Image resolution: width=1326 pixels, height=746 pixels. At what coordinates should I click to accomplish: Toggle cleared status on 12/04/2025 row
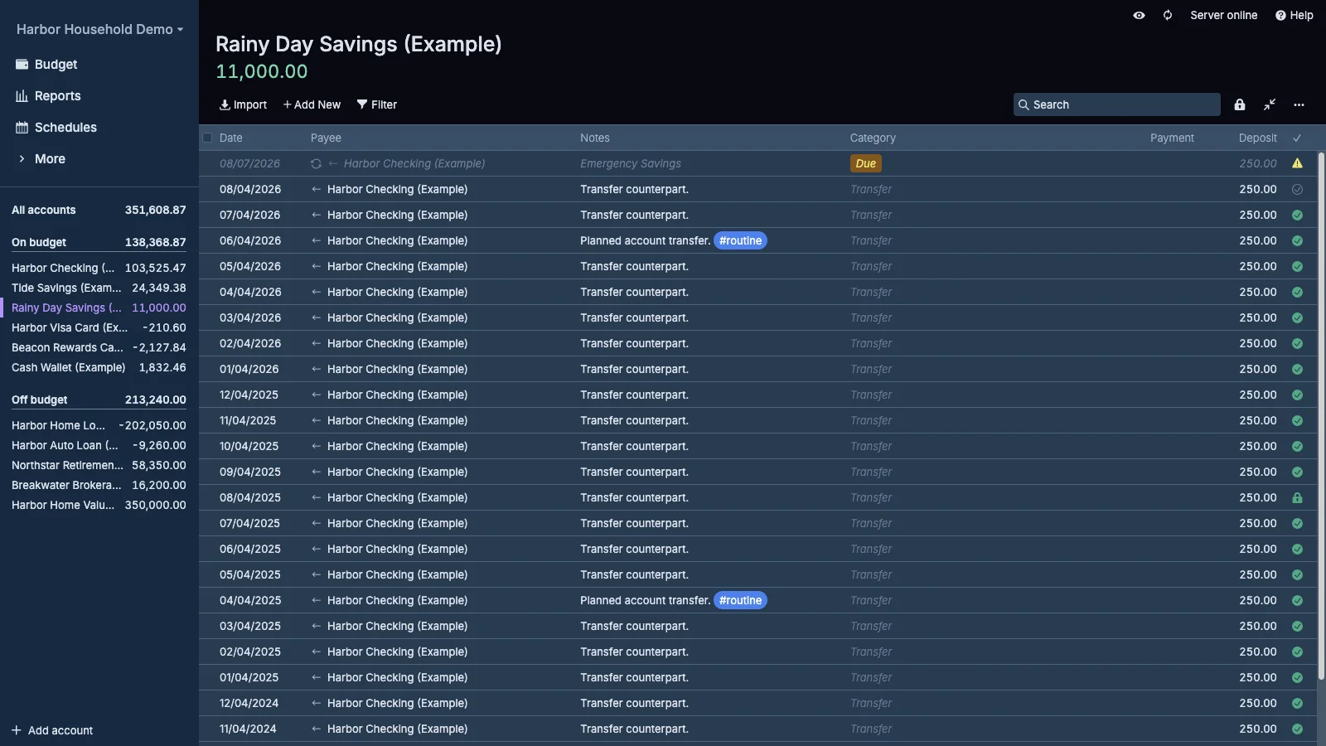coord(1297,395)
